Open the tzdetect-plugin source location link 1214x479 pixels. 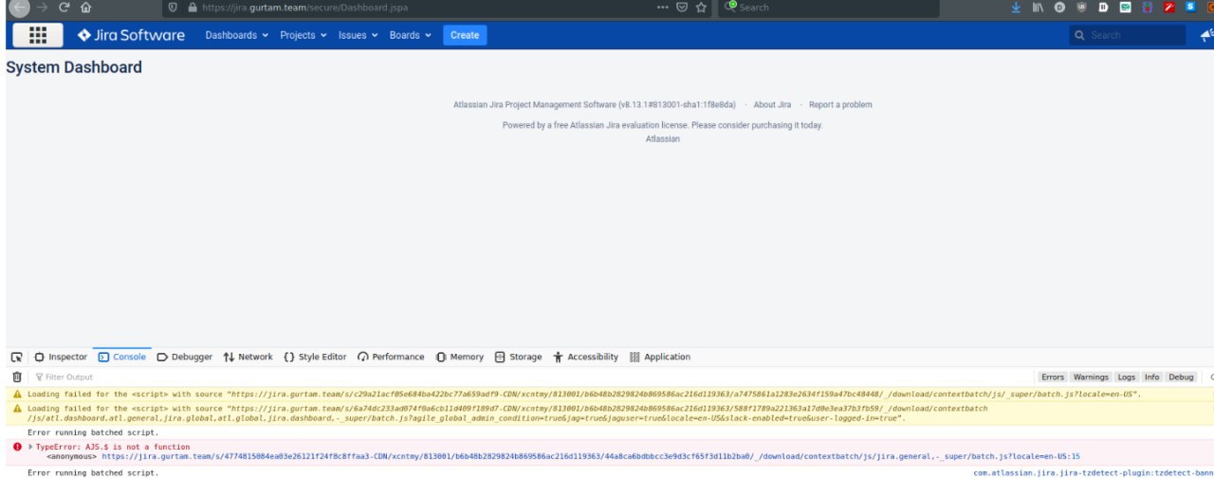[x=1094, y=472]
